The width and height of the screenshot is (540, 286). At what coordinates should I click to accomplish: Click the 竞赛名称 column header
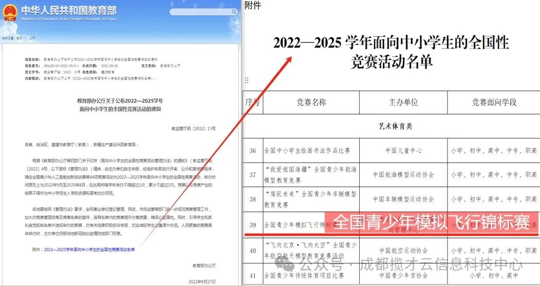(x=311, y=102)
